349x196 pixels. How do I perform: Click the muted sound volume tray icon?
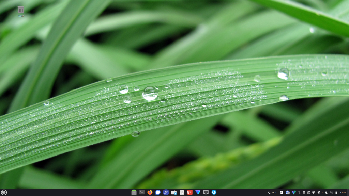click(331, 193)
